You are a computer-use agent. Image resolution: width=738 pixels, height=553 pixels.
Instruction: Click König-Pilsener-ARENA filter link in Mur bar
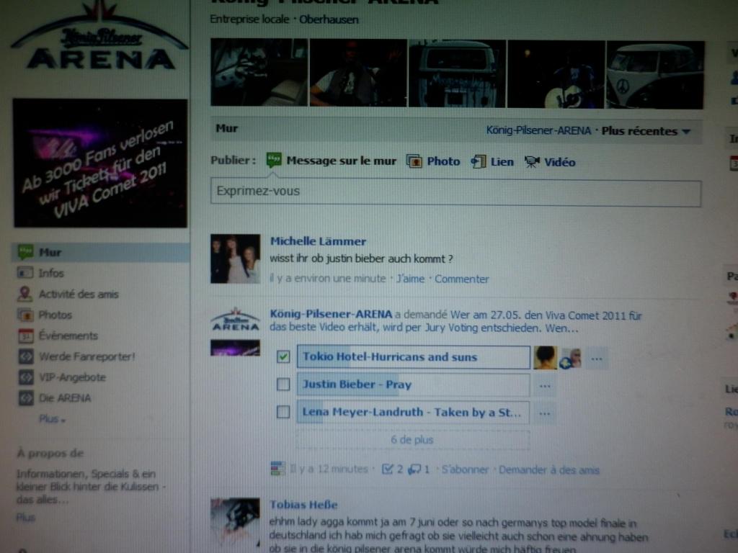click(x=538, y=130)
